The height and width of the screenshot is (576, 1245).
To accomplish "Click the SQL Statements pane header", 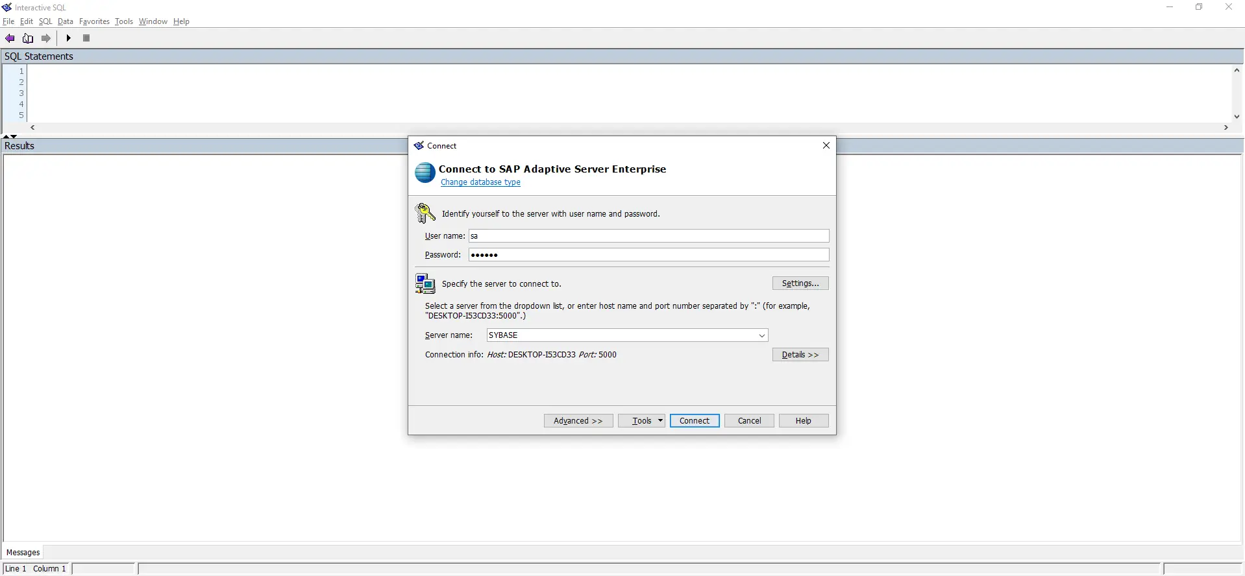I will (x=622, y=56).
